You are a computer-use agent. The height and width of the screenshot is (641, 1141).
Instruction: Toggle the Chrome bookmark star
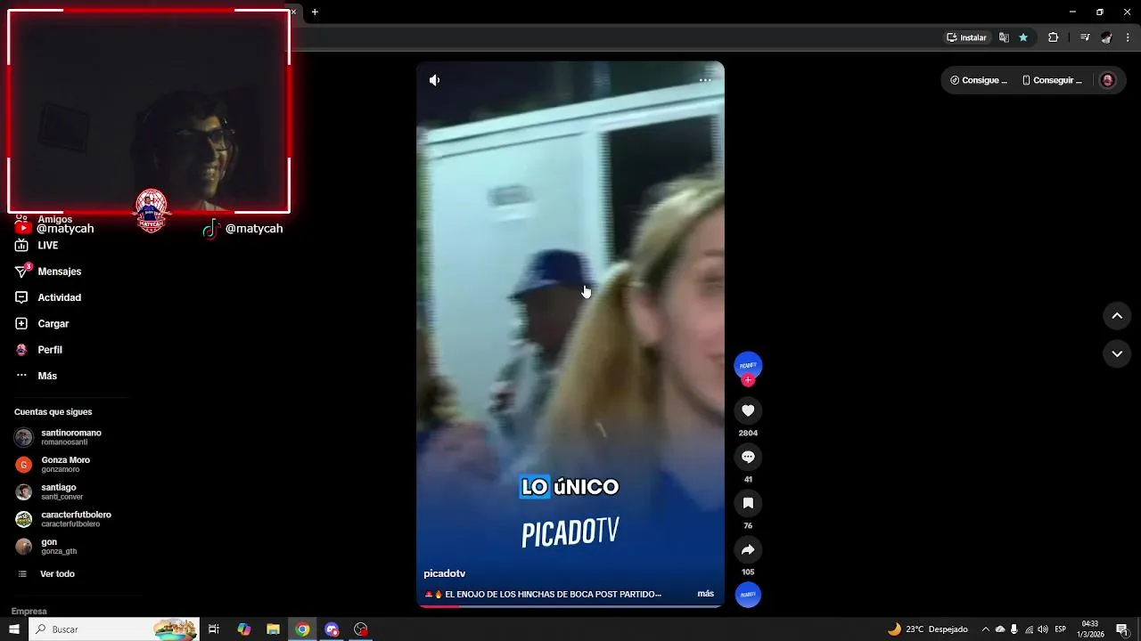[1023, 37]
